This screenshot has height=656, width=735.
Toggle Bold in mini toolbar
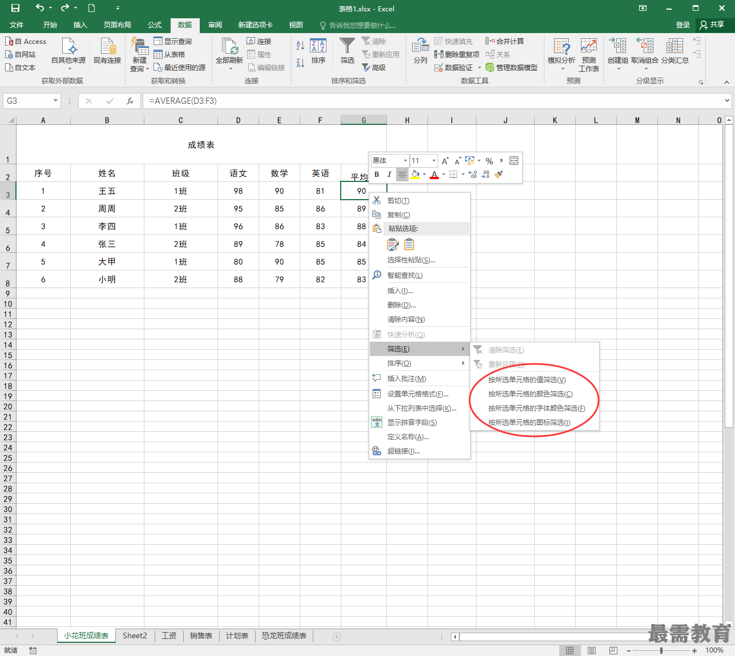(x=377, y=175)
